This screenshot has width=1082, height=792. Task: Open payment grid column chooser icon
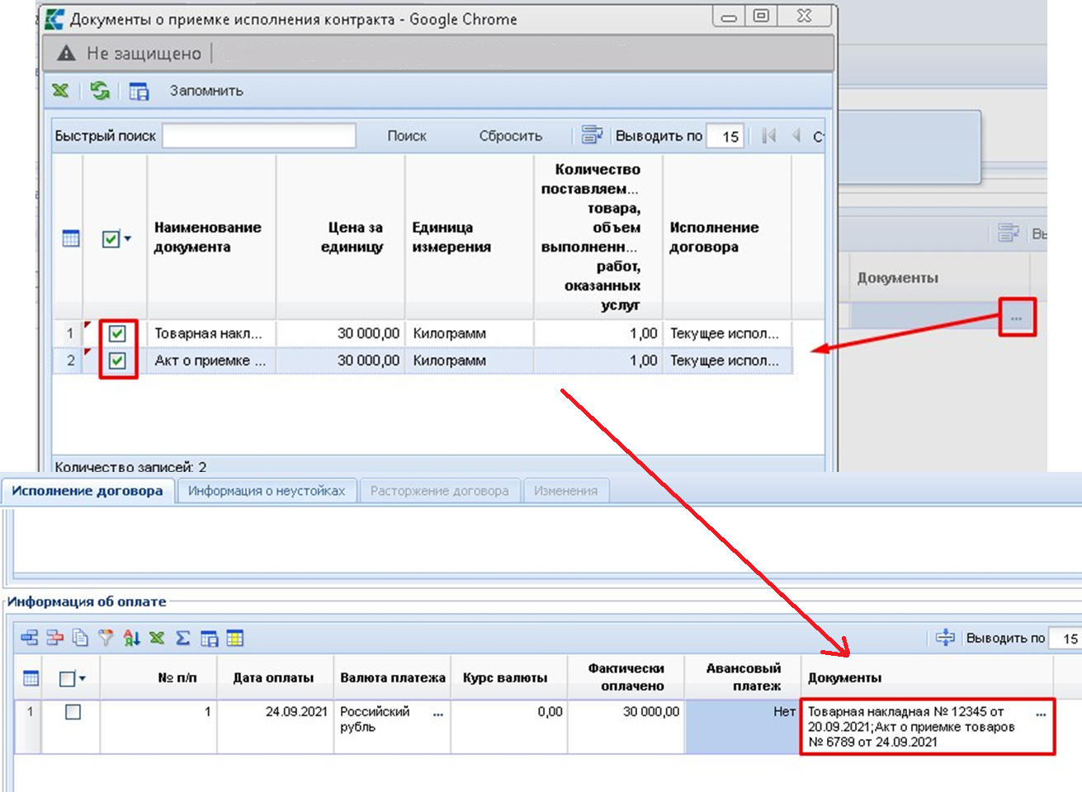point(31,678)
